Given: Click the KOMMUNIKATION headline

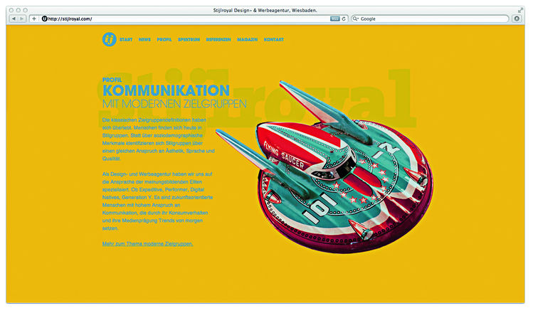Looking at the screenshot, I should coord(166,91).
